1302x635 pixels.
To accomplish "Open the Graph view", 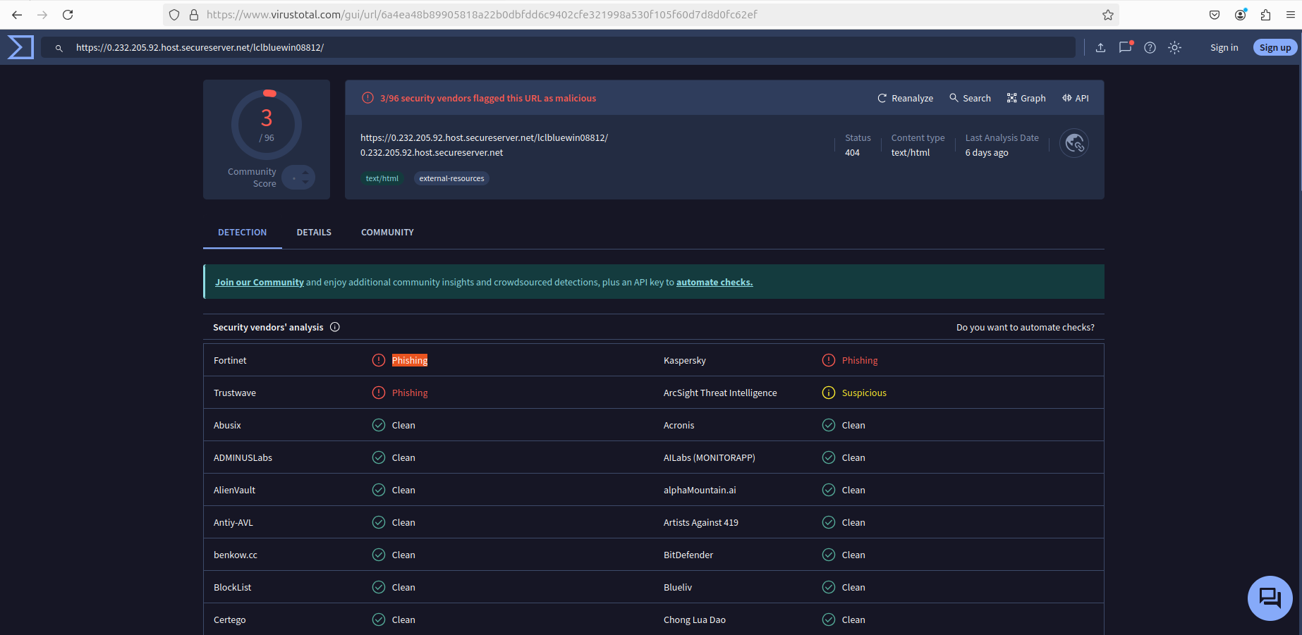I will [1026, 98].
